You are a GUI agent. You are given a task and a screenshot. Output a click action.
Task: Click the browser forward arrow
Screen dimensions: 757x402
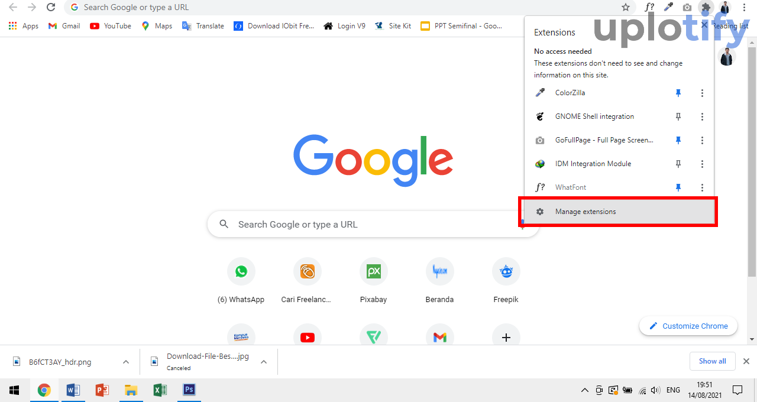(32, 7)
